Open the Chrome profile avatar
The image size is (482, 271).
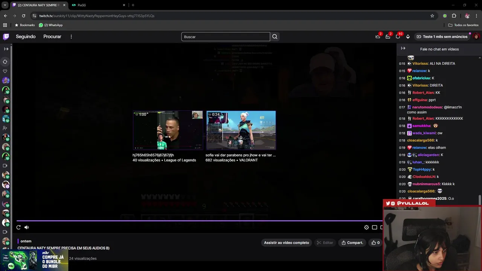point(467,16)
